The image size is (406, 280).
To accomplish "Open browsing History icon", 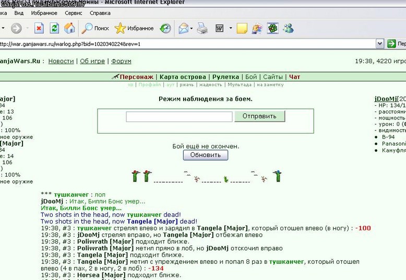I will 165,28.
